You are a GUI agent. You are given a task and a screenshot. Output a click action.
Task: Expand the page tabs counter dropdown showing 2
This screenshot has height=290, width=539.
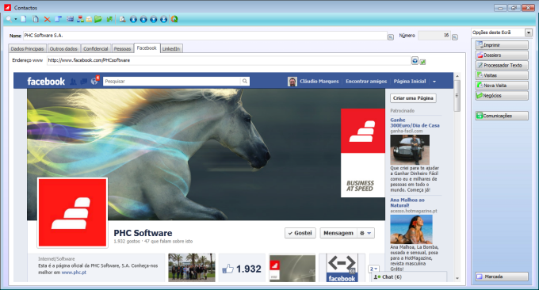pos(373,269)
